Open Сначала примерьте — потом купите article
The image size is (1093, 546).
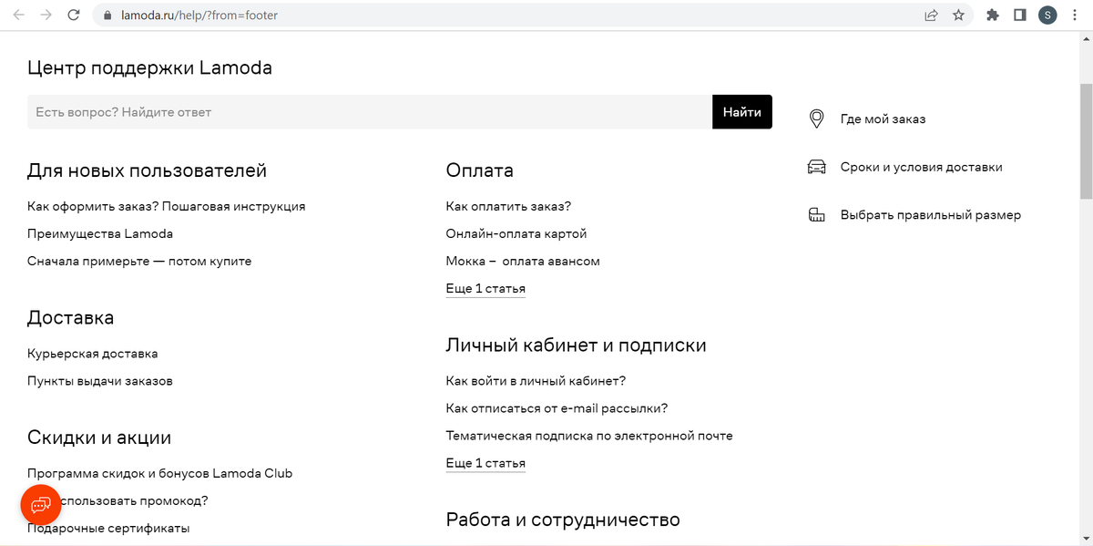[139, 261]
